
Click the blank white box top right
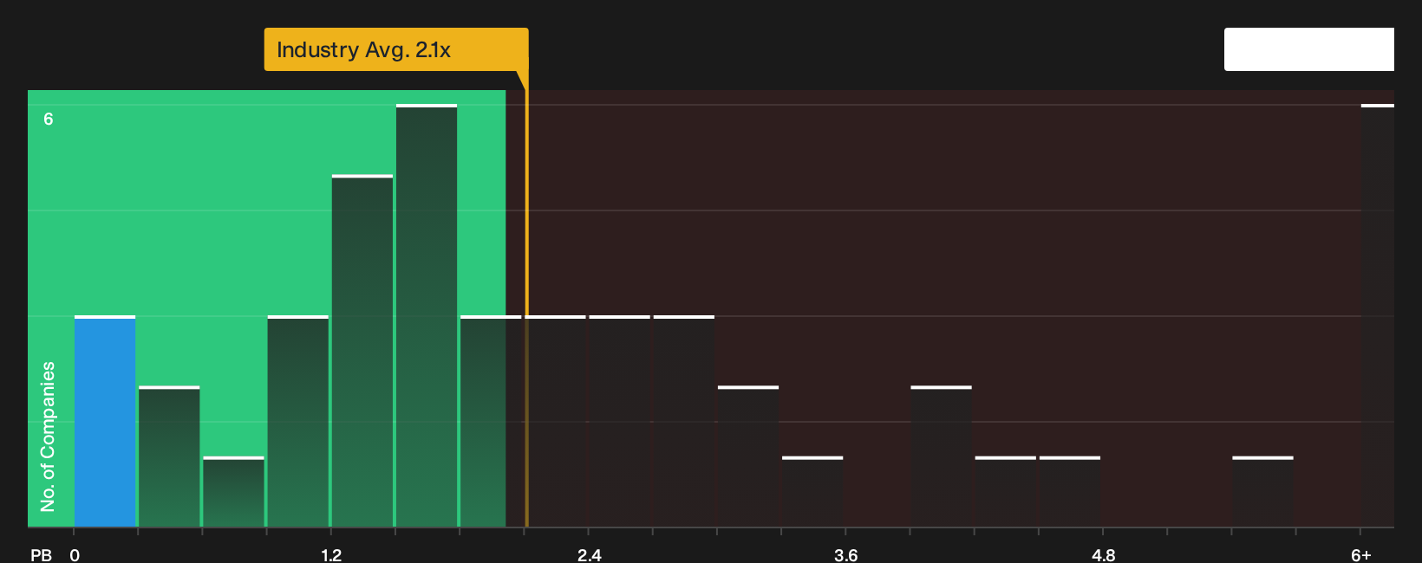[x=1309, y=49]
